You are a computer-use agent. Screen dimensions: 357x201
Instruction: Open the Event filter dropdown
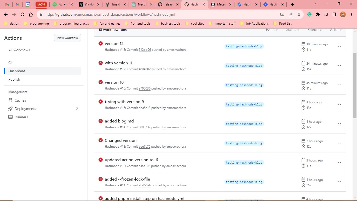click(272, 30)
